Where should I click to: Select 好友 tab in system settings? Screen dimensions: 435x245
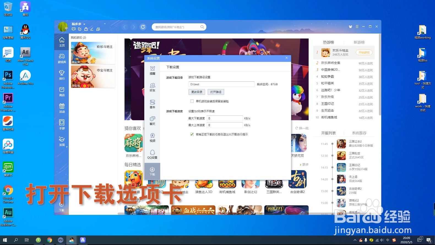pos(152,87)
